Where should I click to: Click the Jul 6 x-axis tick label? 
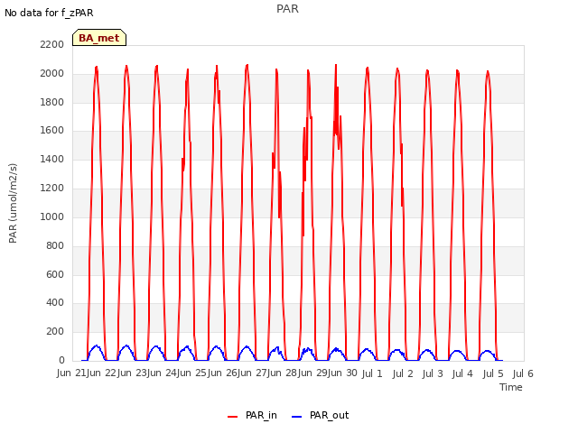(x=523, y=373)
